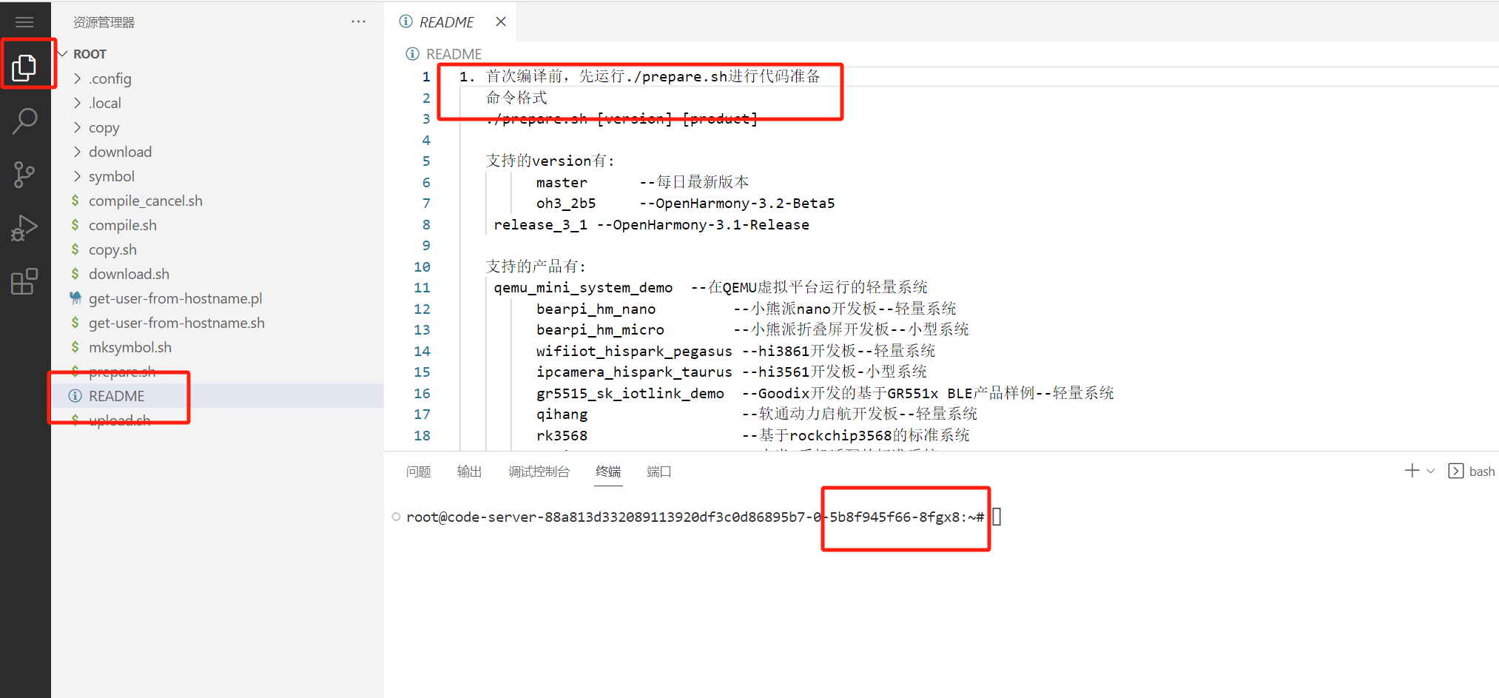Click the 'master' version text line
This screenshot has width=1499, height=698.
click(x=642, y=182)
